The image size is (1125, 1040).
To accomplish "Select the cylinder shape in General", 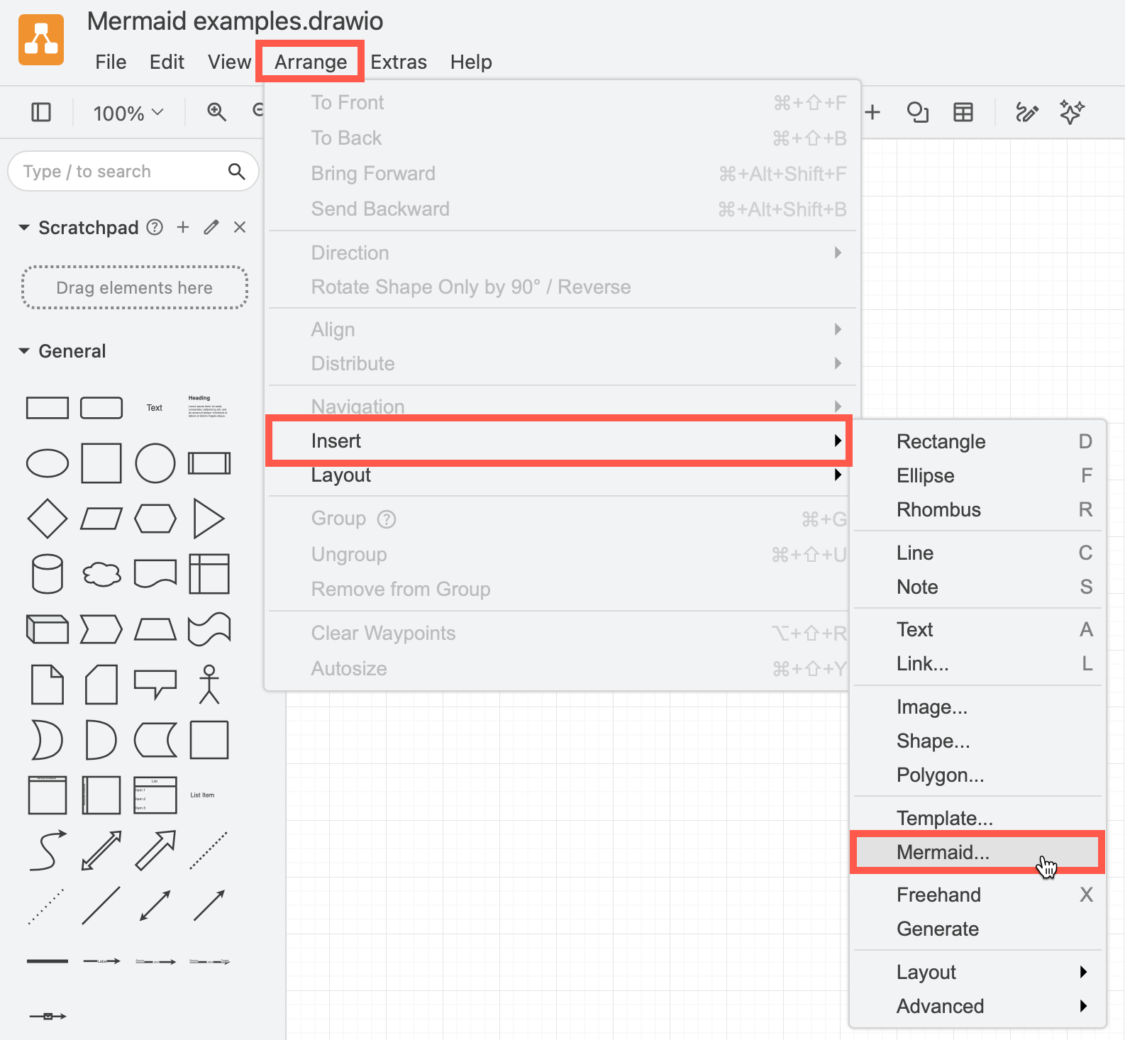I will (48, 573).
